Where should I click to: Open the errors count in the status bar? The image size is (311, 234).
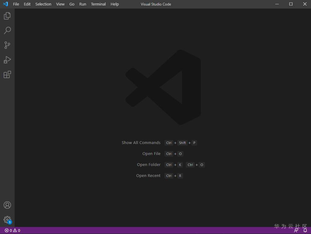point(8,230)
